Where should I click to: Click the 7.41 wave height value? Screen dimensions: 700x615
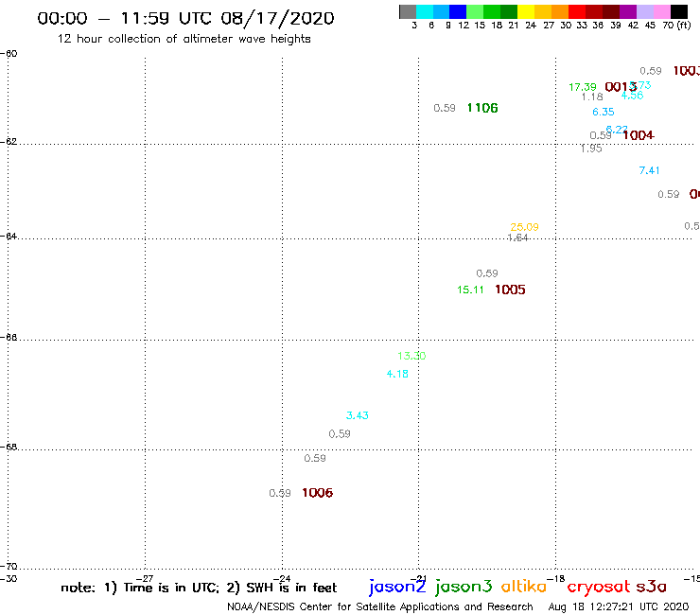point(649,170)
